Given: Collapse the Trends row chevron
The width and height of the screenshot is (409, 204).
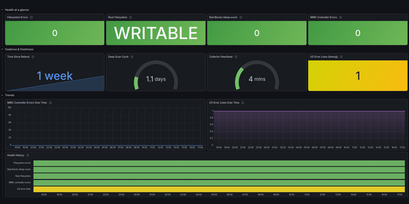Looking at the screenshot, I should point(2,95).
